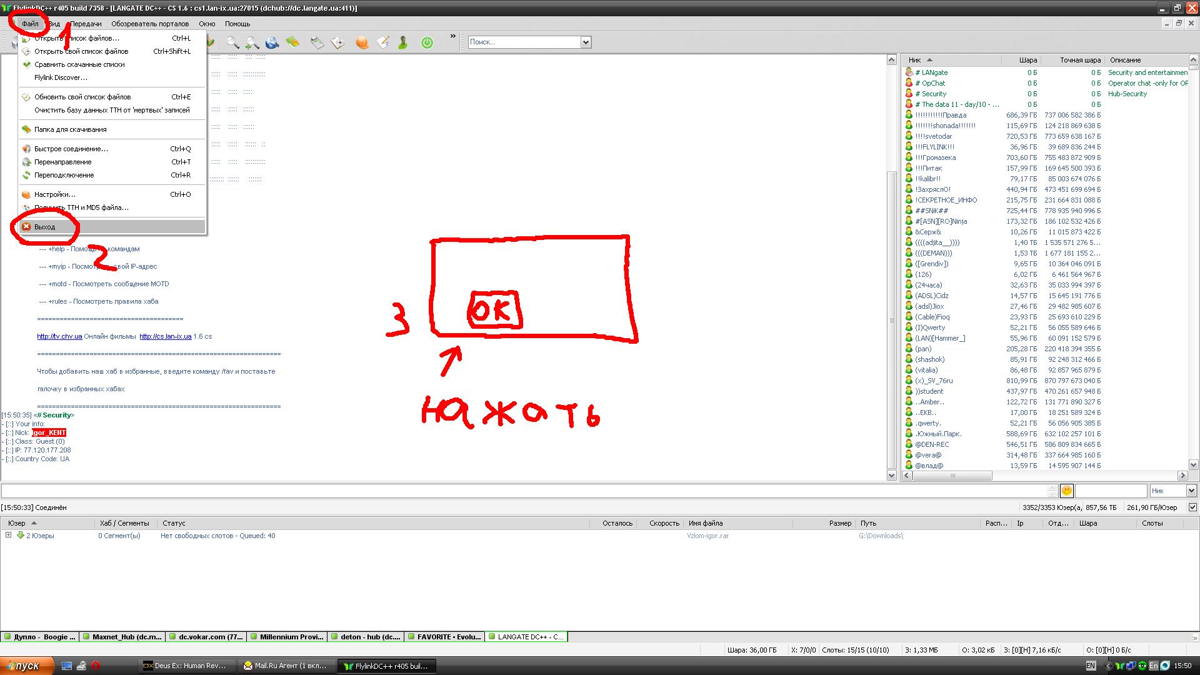Toggle the user list checkbox in the status bar
The width and height of the screenshot is (1200, 675).
pyautogui.click(x=1192, y=507)
